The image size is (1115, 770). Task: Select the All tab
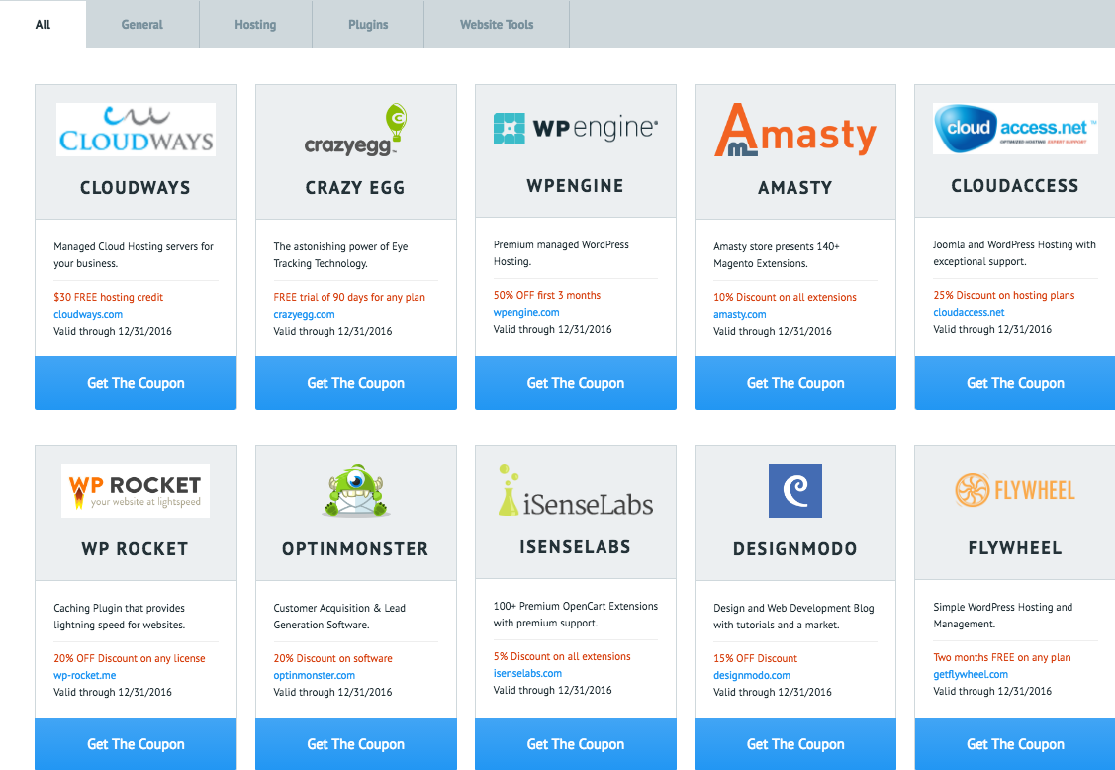pyautogui.click(x=43, y=24)
